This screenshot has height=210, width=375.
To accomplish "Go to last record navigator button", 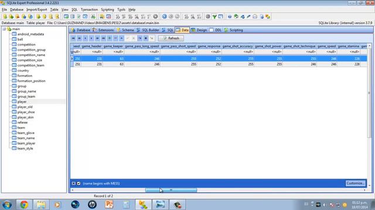I will [x=103, y=38].
